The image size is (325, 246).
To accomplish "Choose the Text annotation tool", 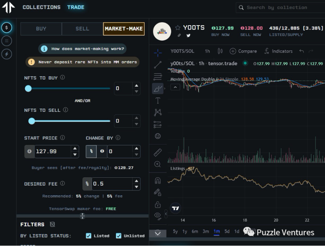I will [x=158, y=101].
